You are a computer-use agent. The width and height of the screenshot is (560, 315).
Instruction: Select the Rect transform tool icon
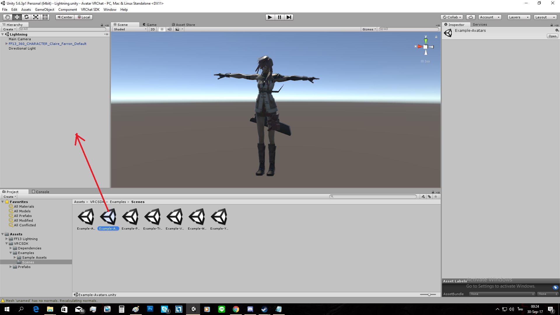tap(45, 17)
